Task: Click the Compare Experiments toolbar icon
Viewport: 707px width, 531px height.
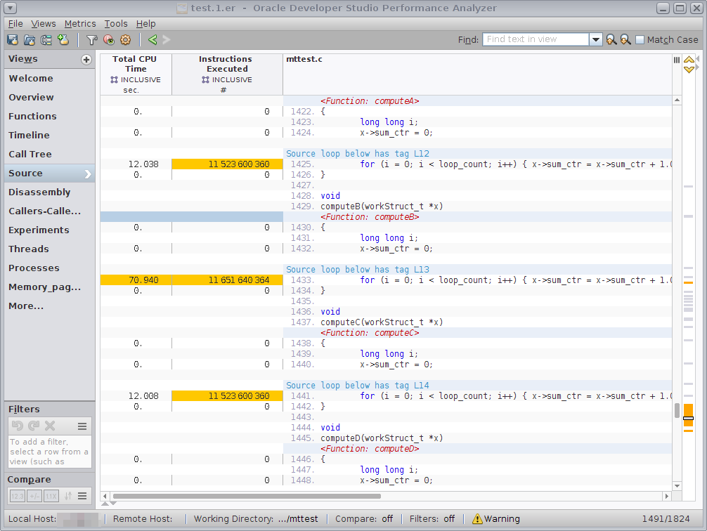Action: coord(46,40)
